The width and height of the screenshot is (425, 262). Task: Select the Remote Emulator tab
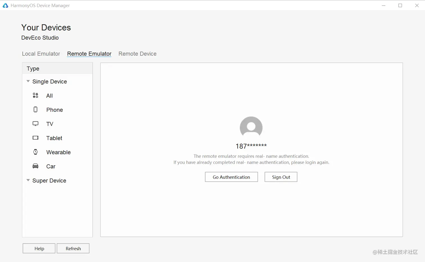[89, 54]
